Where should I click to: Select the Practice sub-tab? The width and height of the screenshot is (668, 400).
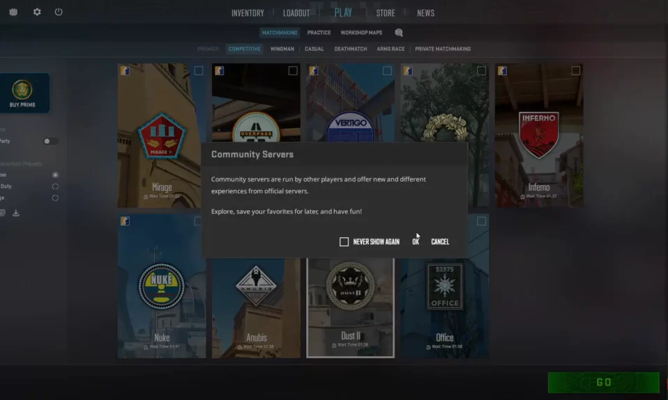[319, 33]
